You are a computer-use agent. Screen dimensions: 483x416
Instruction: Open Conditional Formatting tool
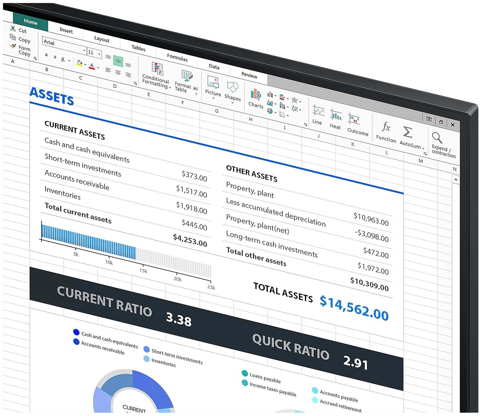click(156, 75)
